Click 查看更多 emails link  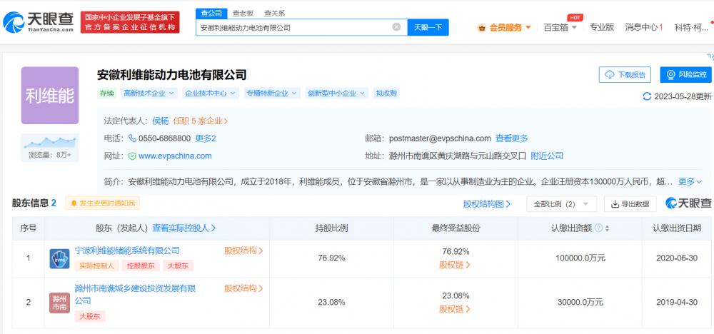pos(512,138)
